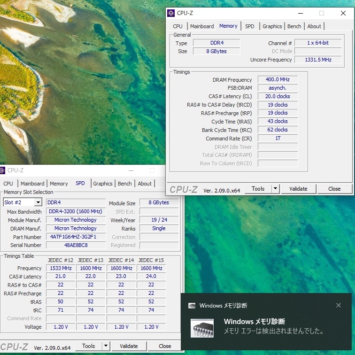Open the Mainboard tab in the Memory window
Screen dimensions: 355x355
point(202,26)
